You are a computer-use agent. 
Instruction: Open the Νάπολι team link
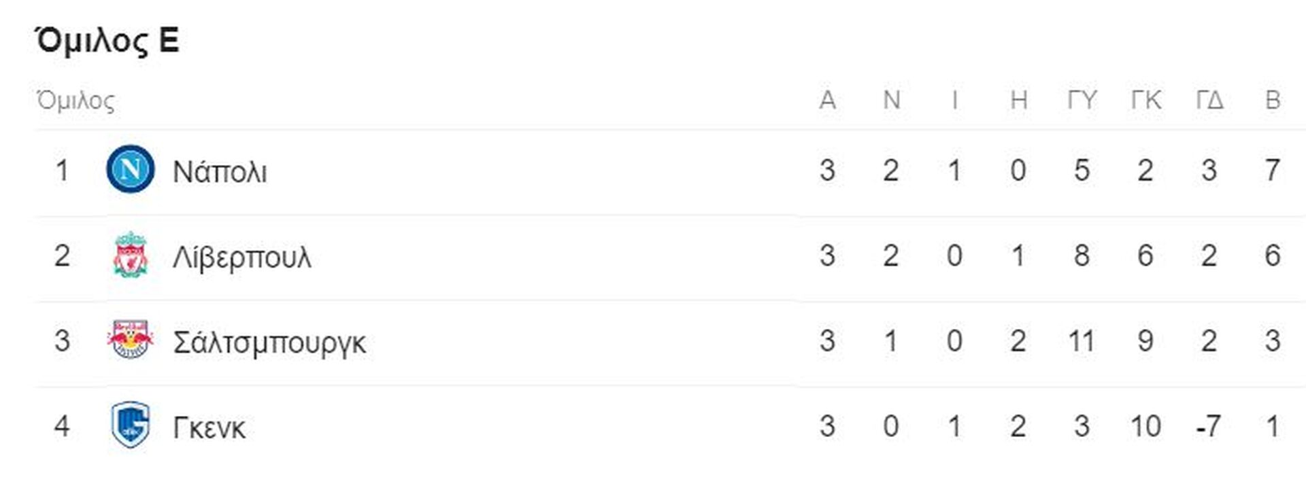pos(220,171)
